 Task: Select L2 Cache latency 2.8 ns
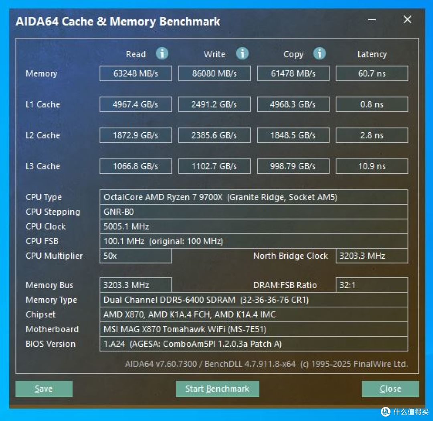click(372, 135)
